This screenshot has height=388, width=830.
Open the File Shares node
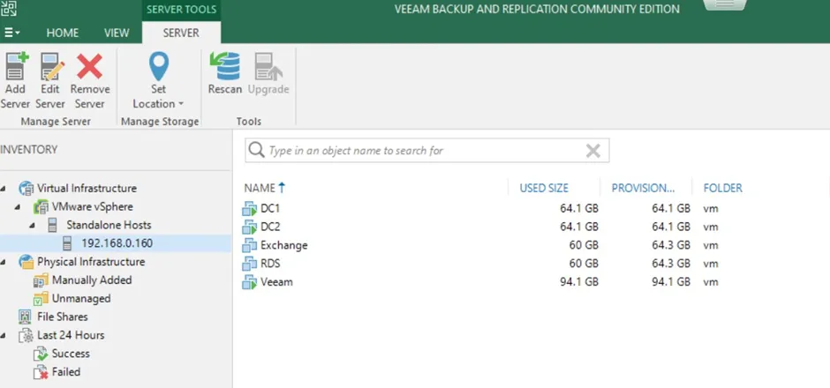tap(62, 317)
